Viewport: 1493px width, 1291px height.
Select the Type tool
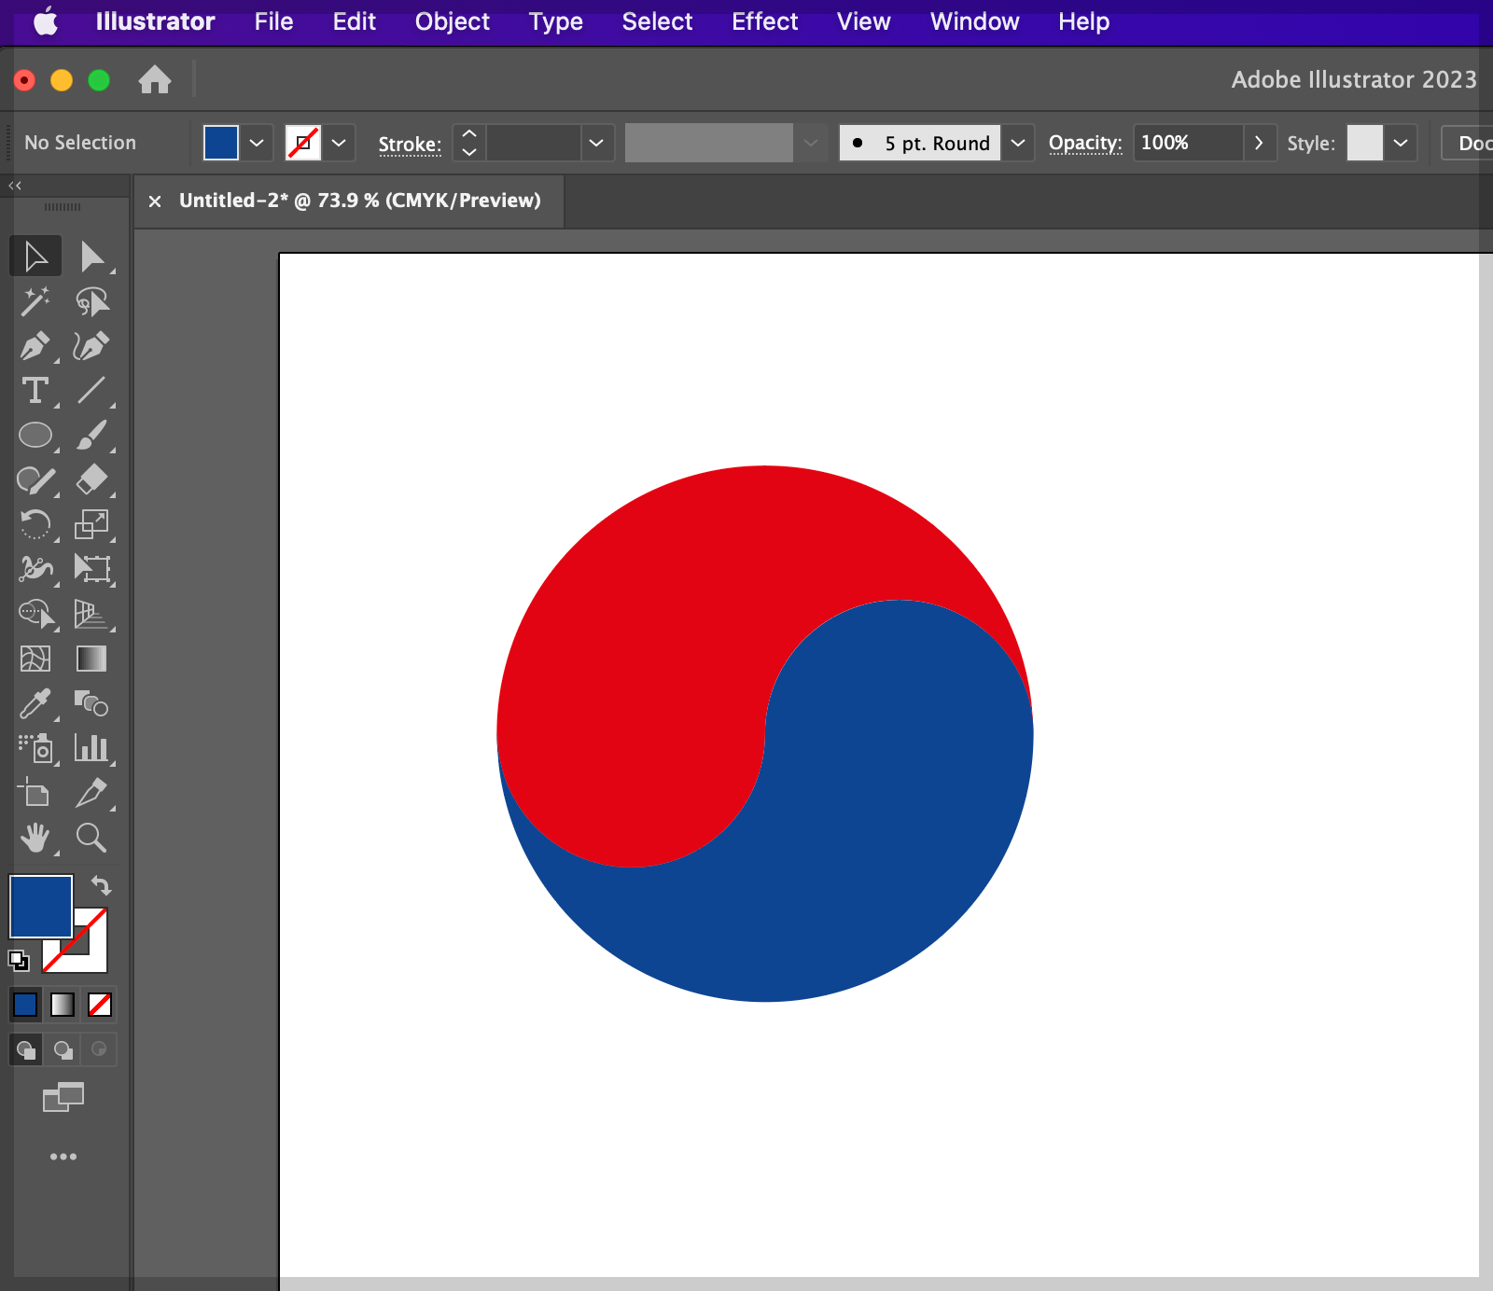35,390
